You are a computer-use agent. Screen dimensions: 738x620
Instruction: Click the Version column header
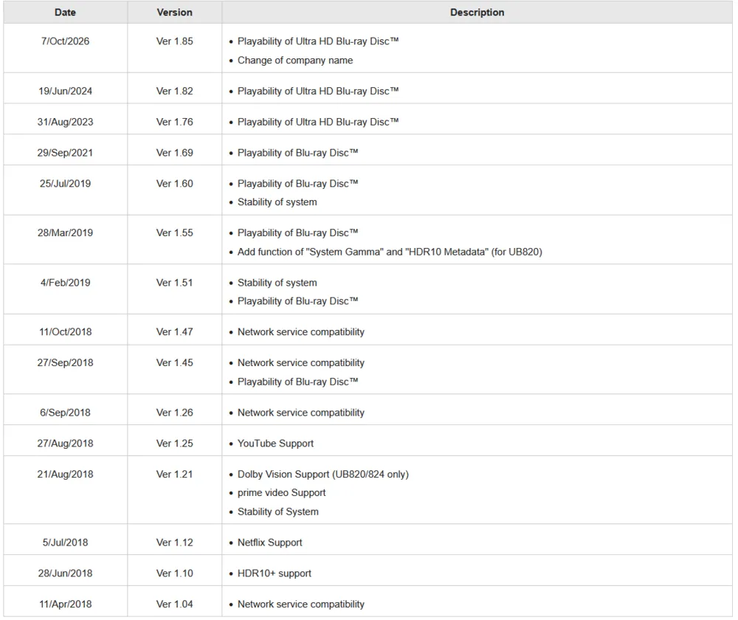tap(175, 13)
